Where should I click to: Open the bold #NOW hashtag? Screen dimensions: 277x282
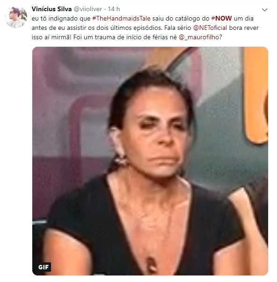click(221, 19)
